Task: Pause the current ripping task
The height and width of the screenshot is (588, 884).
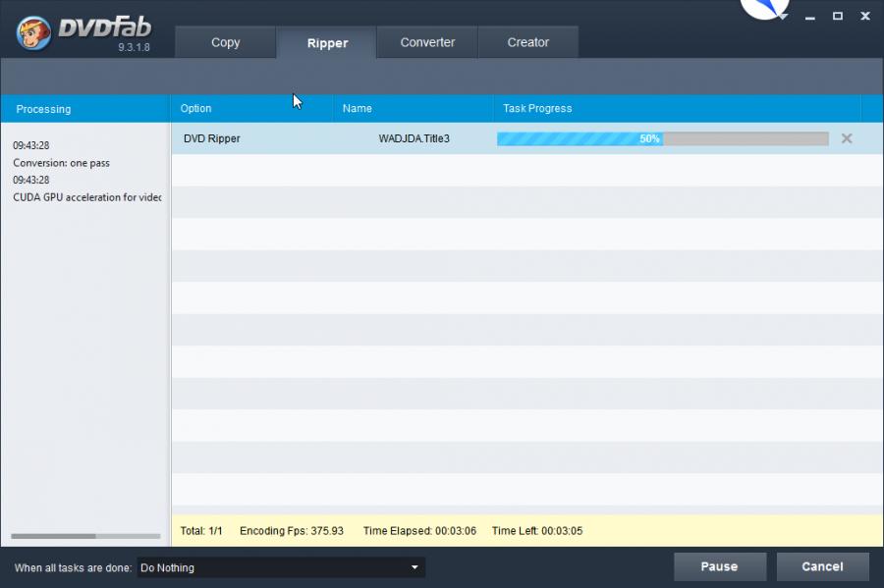Action: 719,566
